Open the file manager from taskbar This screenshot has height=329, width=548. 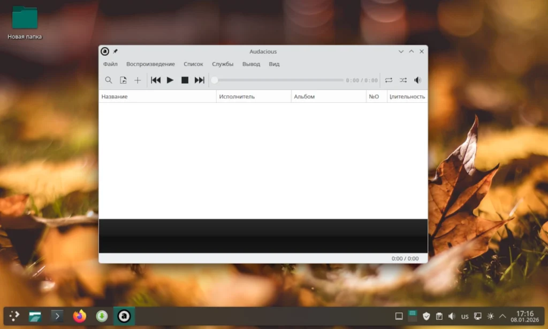(x=35, y=316)
